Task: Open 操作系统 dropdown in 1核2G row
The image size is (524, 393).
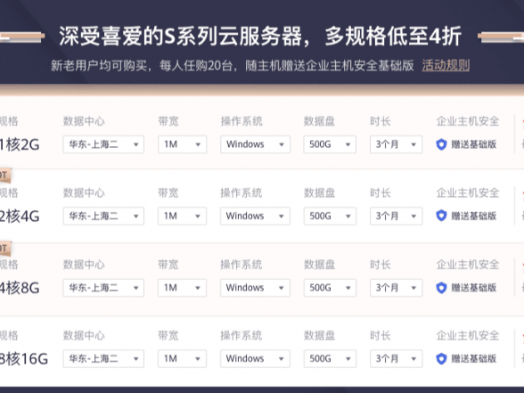Action: (x=255, y=144)
